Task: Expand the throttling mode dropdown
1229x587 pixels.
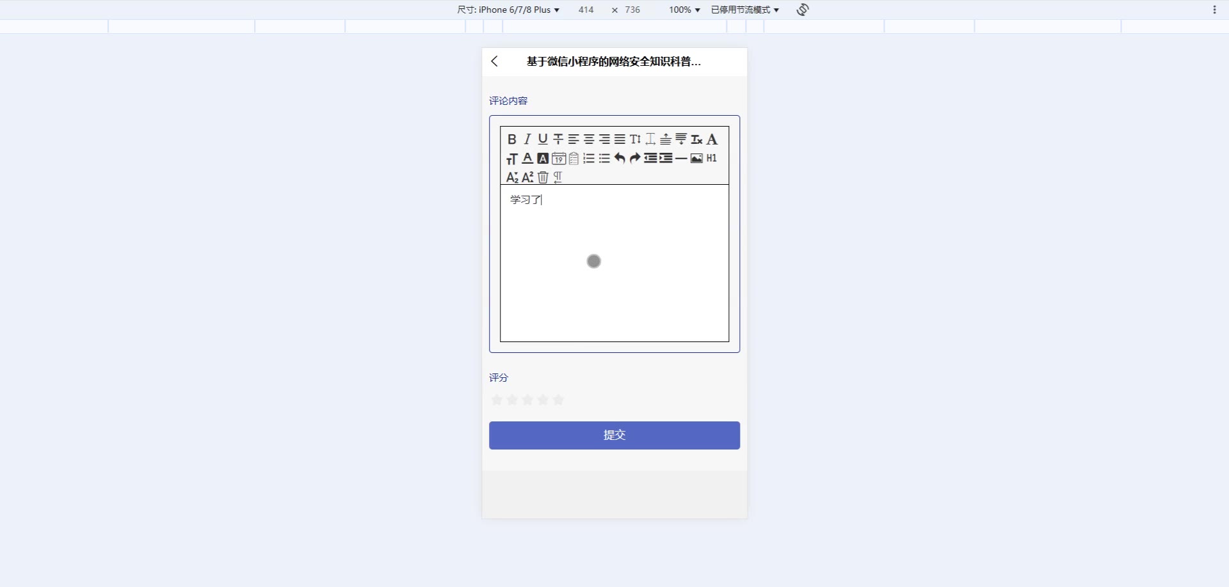Action: click(x=744, y=10)
